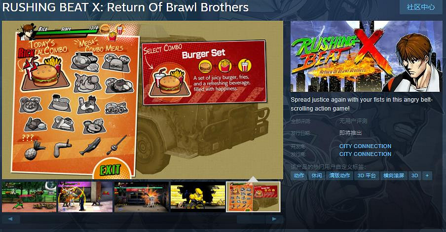This screenshot has width=446, height=232.
Task: Open publisher link CITY CONNECTION
Action: point(365,154)
